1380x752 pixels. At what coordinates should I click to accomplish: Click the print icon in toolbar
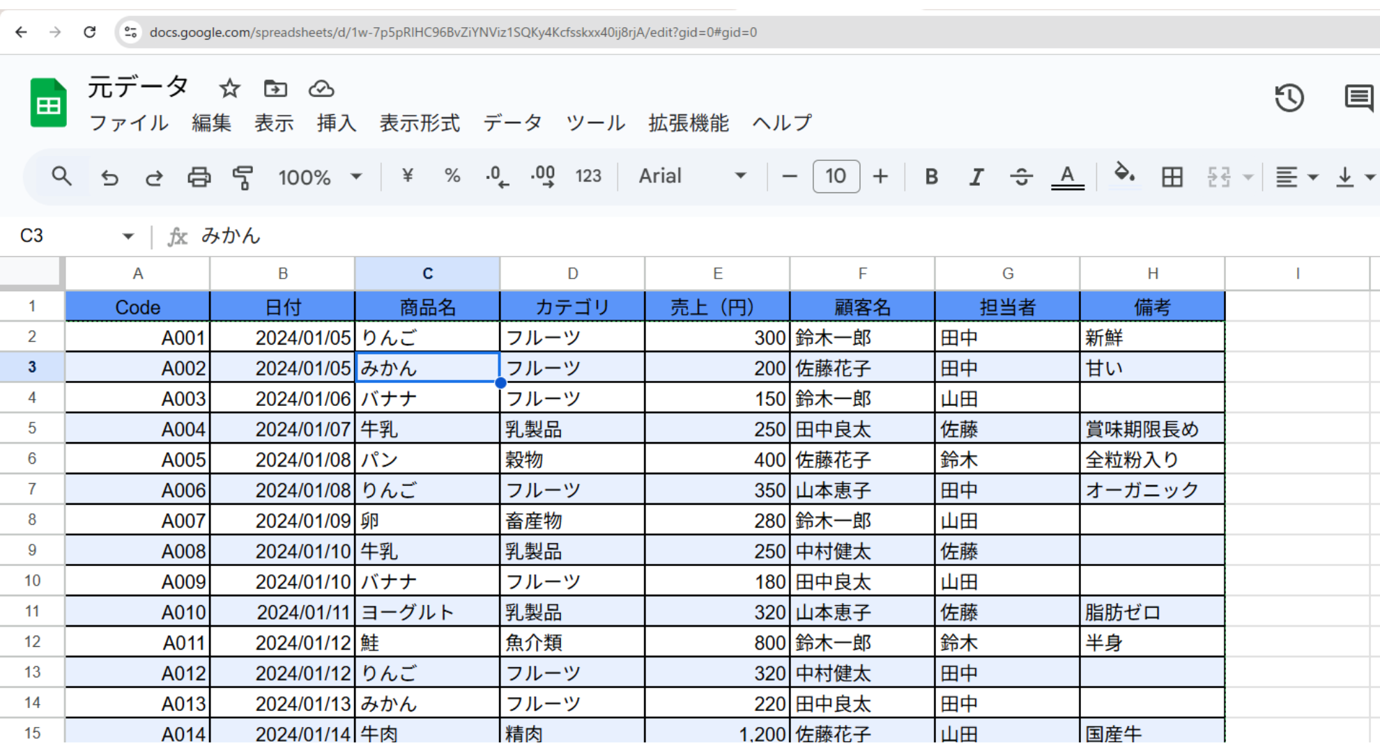pyautogui.click(x=199, y=178)
